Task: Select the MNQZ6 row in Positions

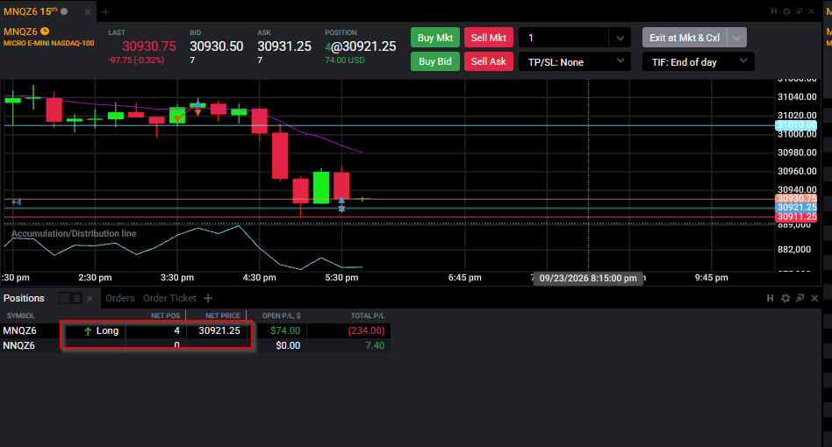Action: pyautogui.click(x=195, y=331)
